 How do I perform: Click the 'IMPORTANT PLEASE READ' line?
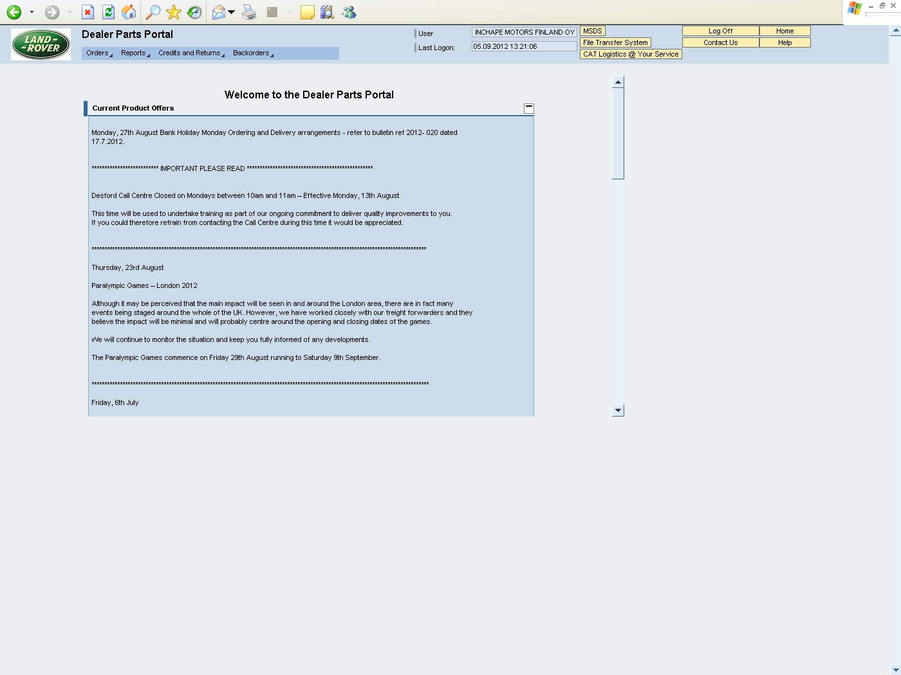(232, 168)
